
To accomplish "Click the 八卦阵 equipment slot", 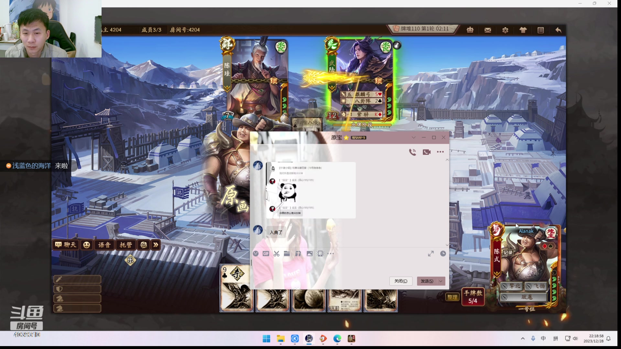I will point(361,101).
